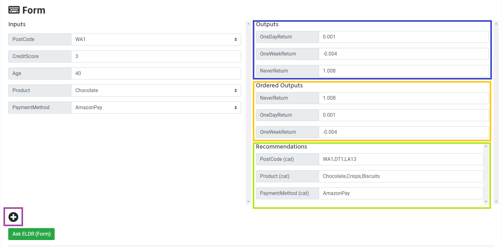
Task: Click the OneWeekReturn value in Outputs
Action: (404, 54)
